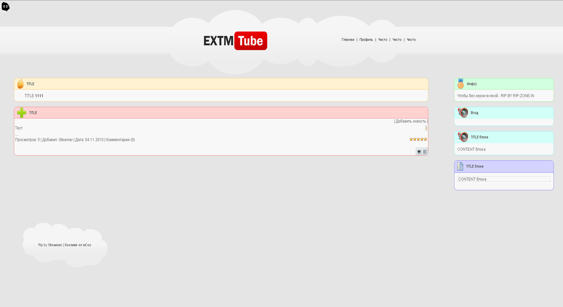563x307 pixels.
Task: Click the TITLE label beside the flame icon
Action: [30, 84]
